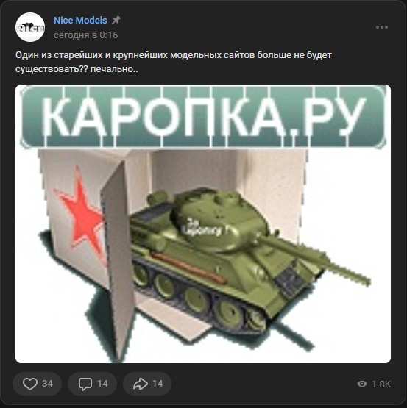Open the post timestamp сегодня в 0:16

click(85, 35)
